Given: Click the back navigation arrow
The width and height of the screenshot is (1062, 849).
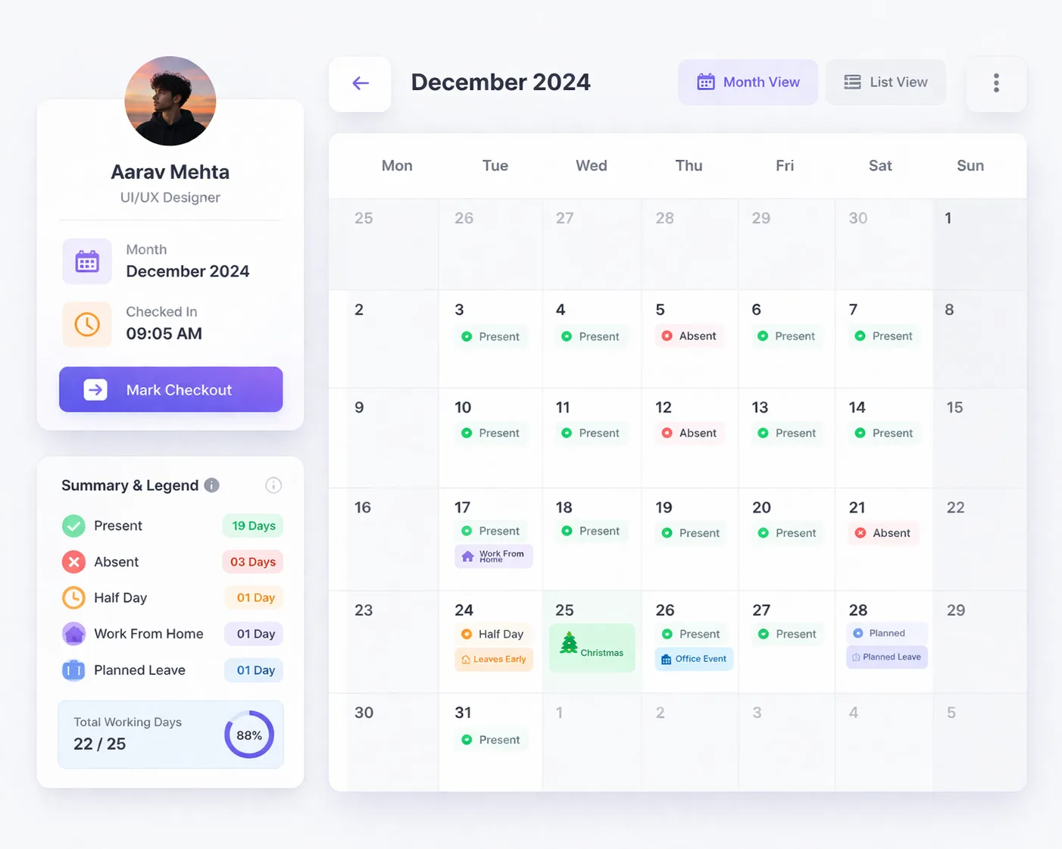Looking at the screenshot, I should 360,83.
